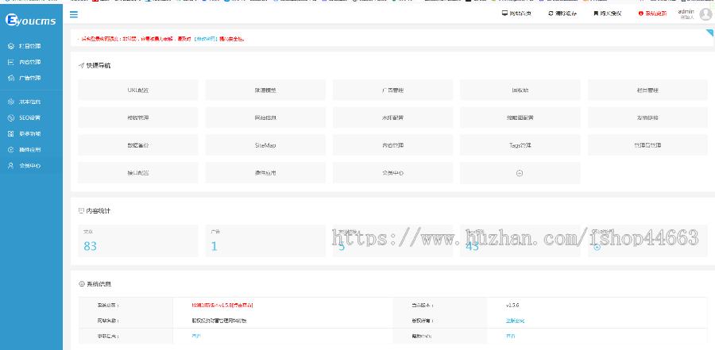Click the 广告 count of 1
This screenshot has width=715, height=350.
tap(214, 246)
